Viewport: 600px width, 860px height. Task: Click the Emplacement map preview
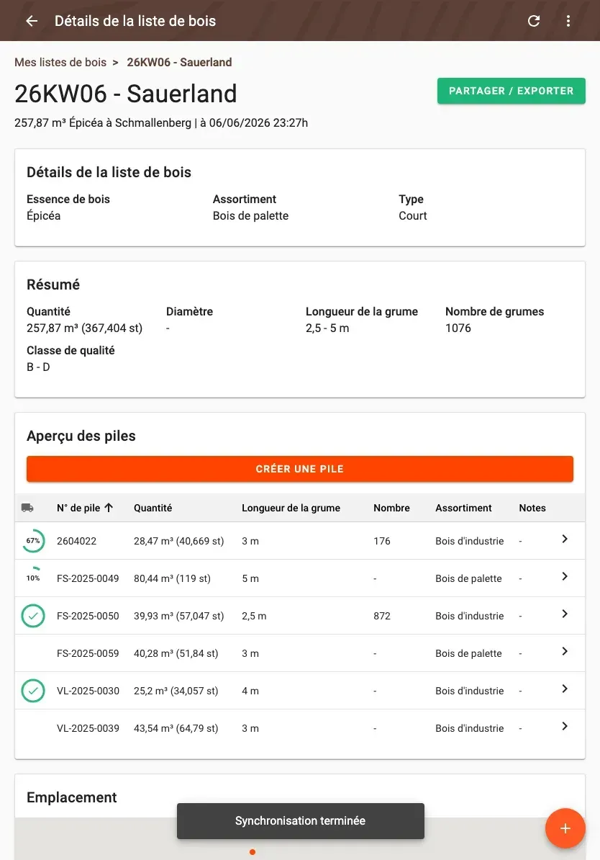click(300, 839)
